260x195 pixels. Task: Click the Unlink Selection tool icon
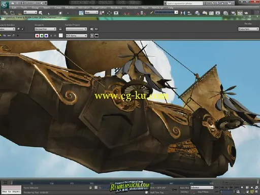12,13
